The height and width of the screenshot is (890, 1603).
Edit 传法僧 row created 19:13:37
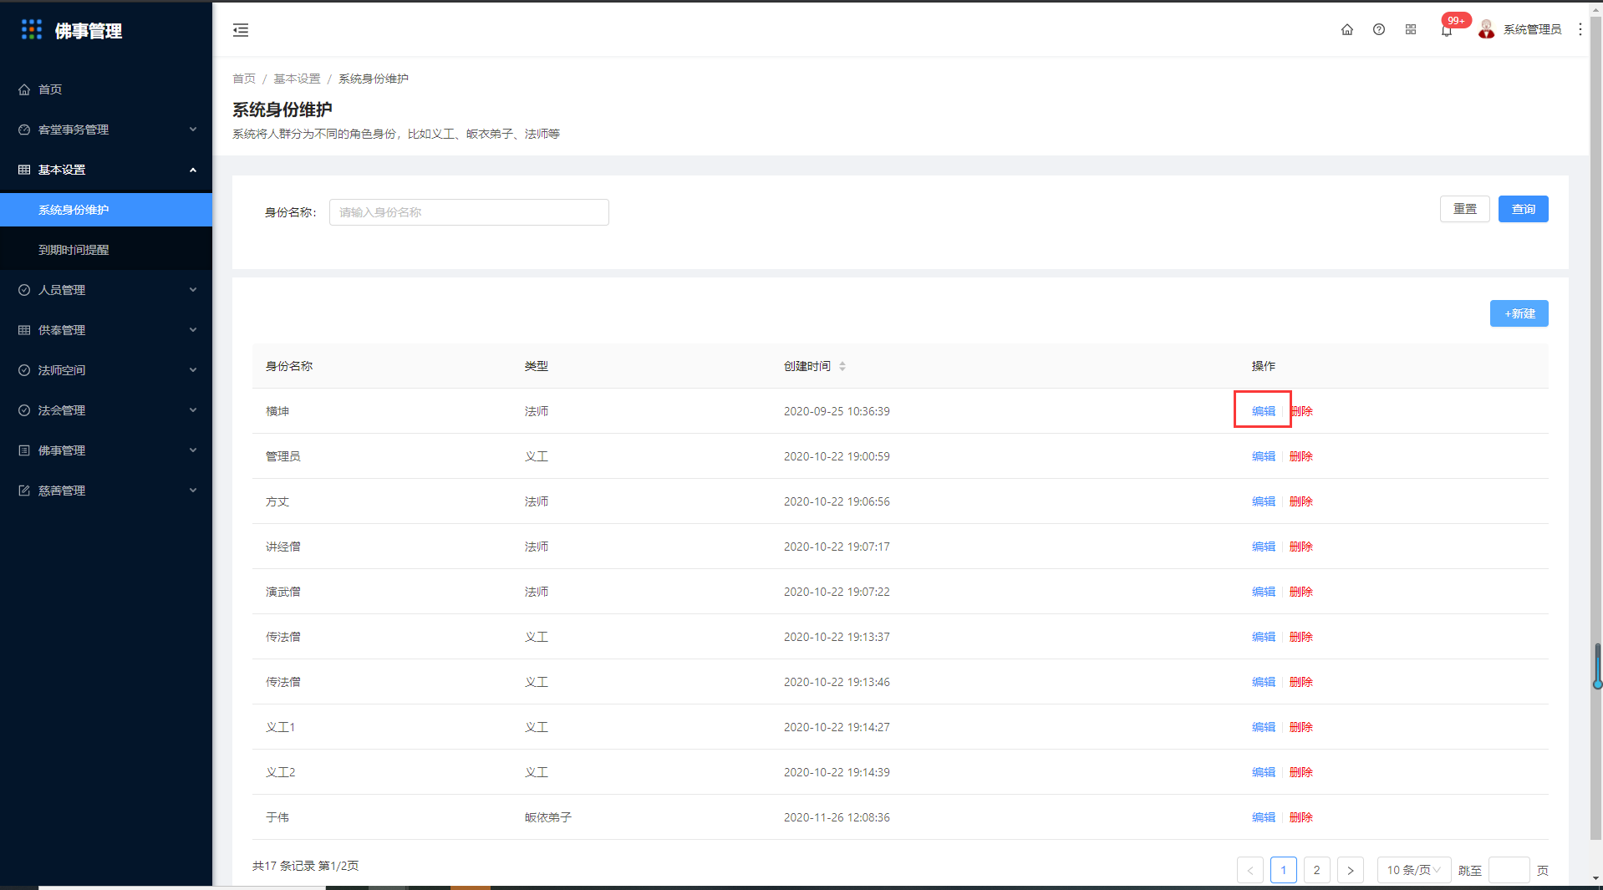[1263, 637]
